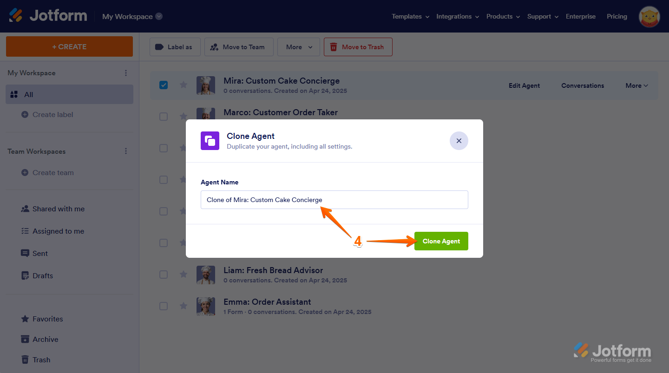Uncheck the Mira: Custom Cake Concierge checkbox
The height and width of the screenshot is (373, 669).
(164, 85)
